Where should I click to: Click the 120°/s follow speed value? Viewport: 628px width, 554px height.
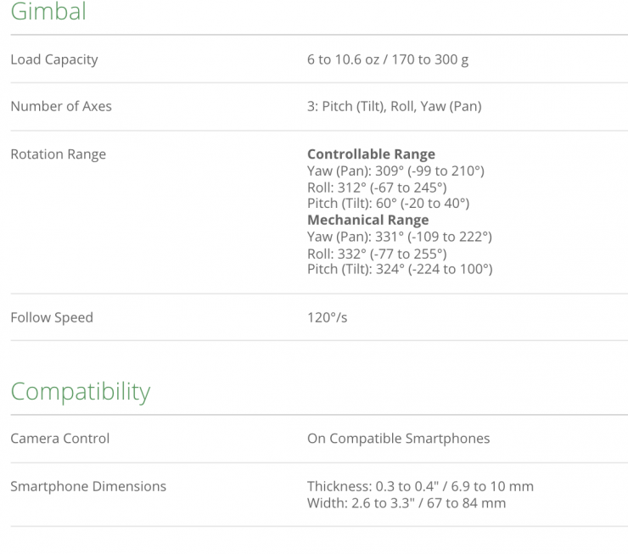pos(328,318)
